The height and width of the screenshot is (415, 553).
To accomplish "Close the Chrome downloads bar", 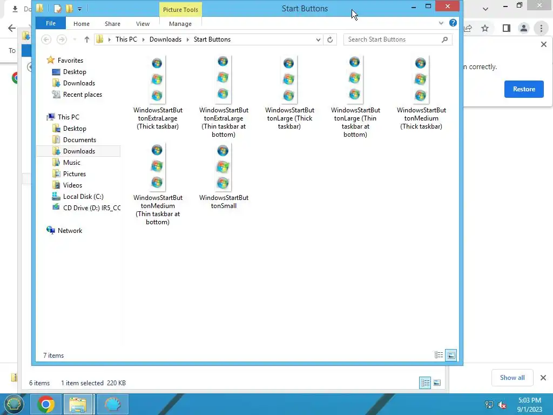I will [543, 378].
